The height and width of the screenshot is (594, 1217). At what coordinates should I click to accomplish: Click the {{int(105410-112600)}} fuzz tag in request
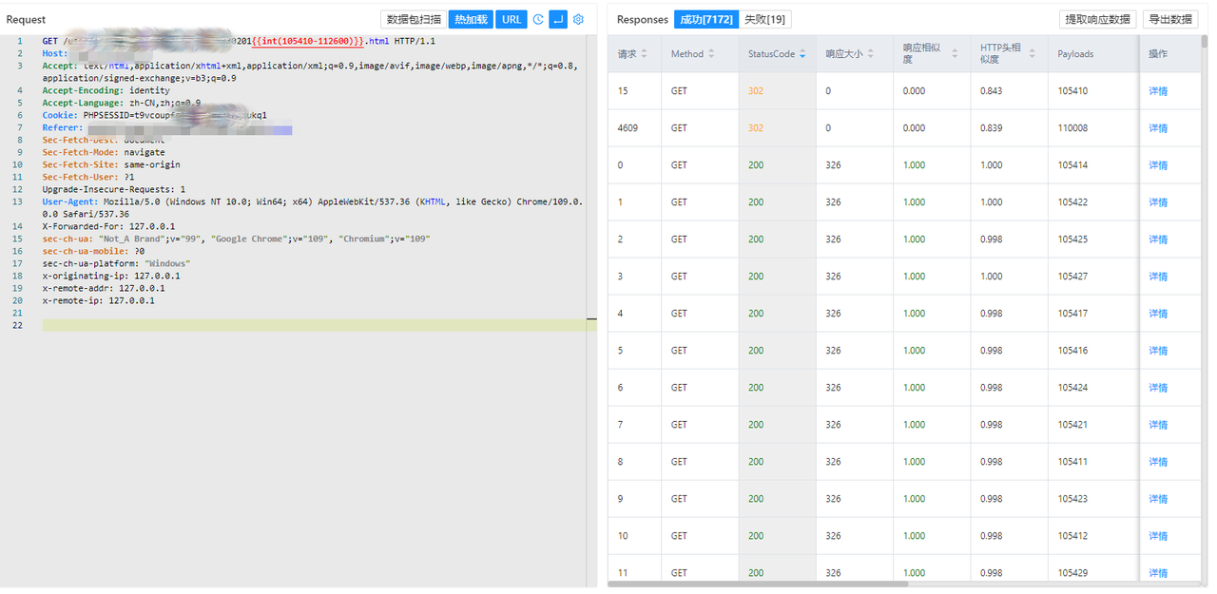[308, 41]
